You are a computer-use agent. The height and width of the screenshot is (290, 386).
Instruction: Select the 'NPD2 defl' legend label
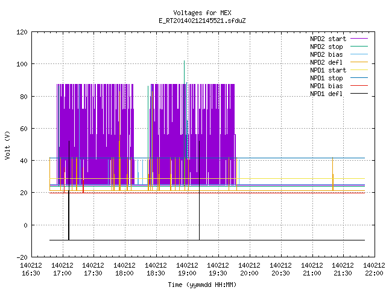tap(326, 62)
